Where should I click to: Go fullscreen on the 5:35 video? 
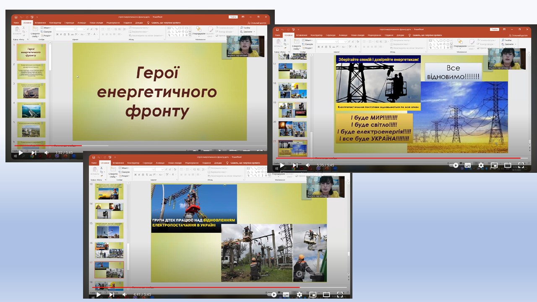tap(521, 165)
